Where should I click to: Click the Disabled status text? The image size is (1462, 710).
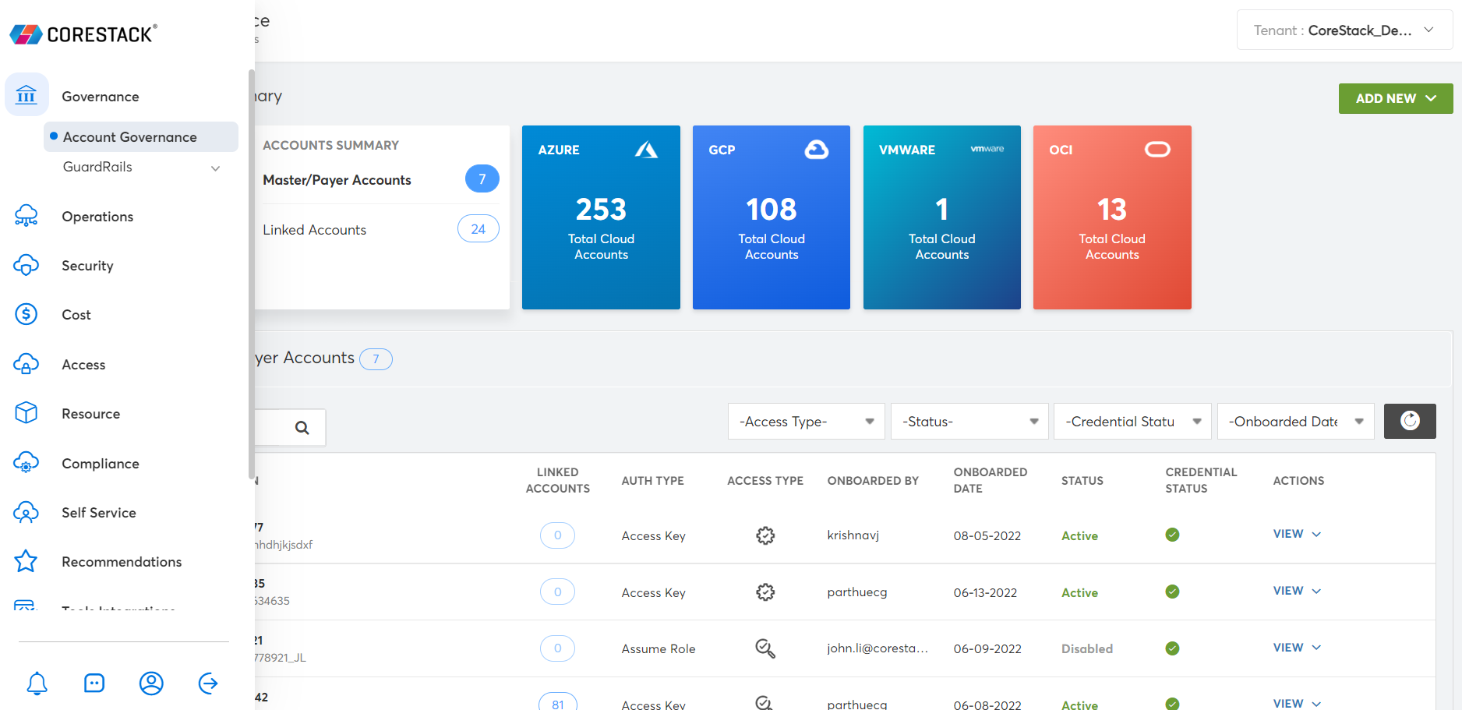click(x=1087, y=648)
